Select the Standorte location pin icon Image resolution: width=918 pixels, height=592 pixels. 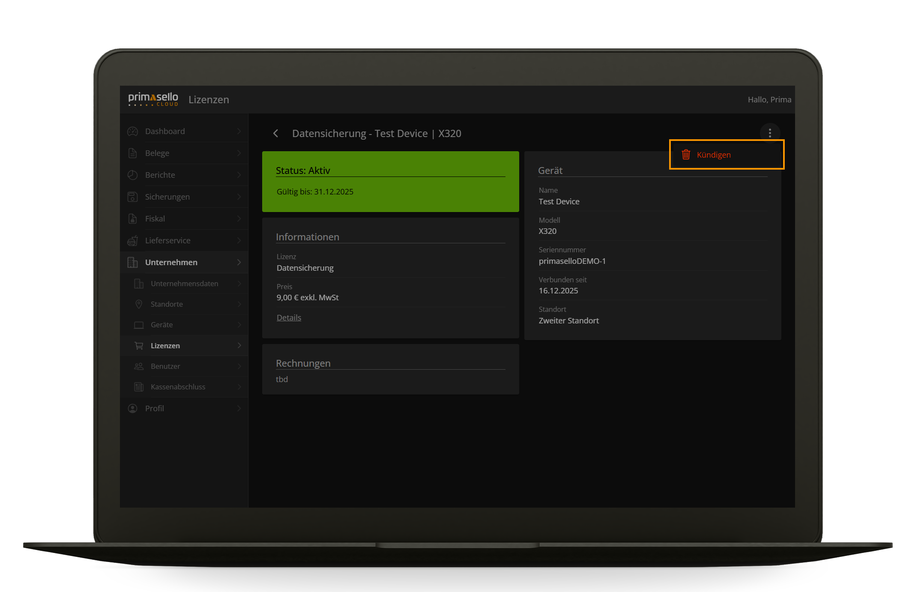click(x=138, y=304)
